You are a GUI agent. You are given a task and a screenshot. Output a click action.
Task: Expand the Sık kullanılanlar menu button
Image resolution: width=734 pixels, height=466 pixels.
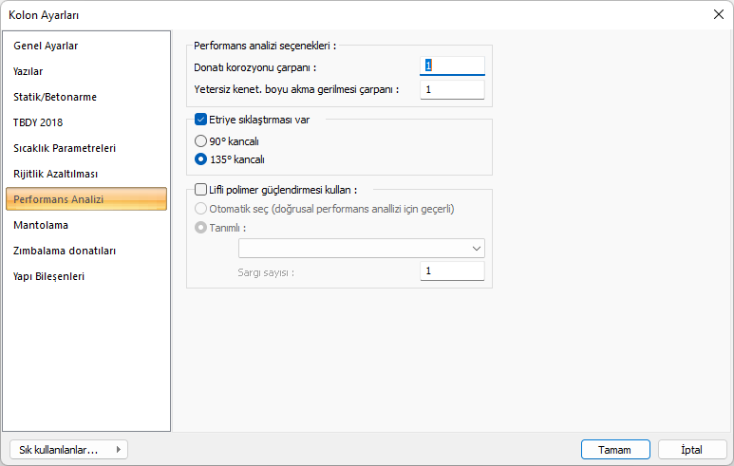pos(67,449)
